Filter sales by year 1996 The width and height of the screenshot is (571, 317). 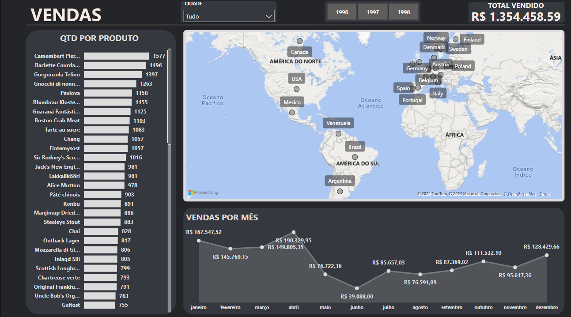click(x=342, y=12)
